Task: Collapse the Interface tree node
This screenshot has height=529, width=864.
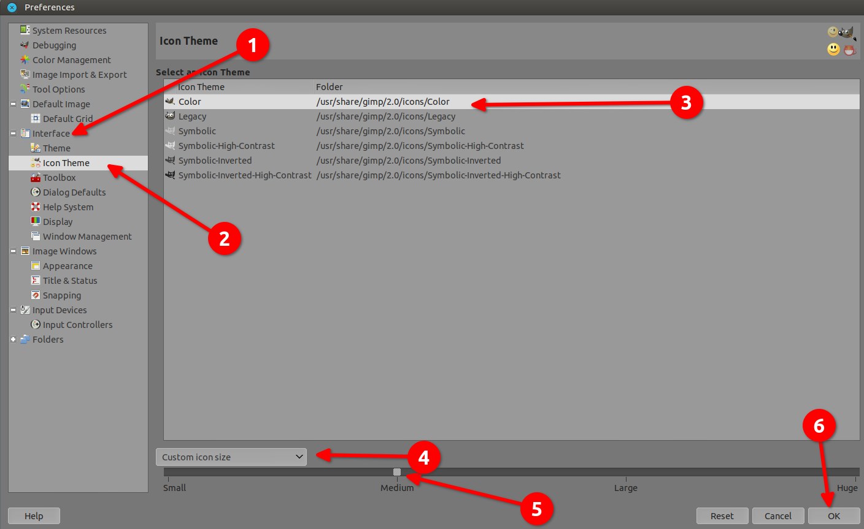Action: (13, 134)
